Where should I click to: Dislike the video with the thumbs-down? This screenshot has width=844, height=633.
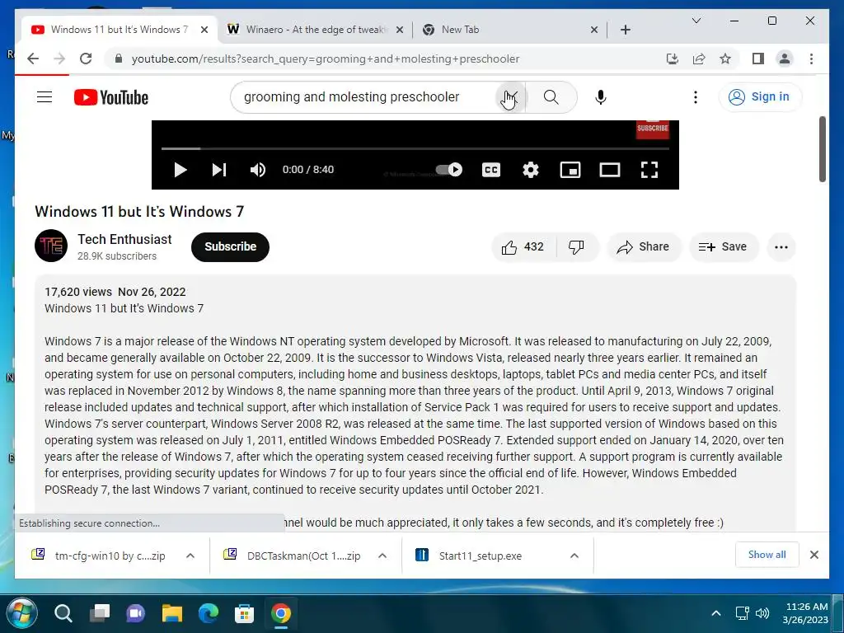coord(576,247)
